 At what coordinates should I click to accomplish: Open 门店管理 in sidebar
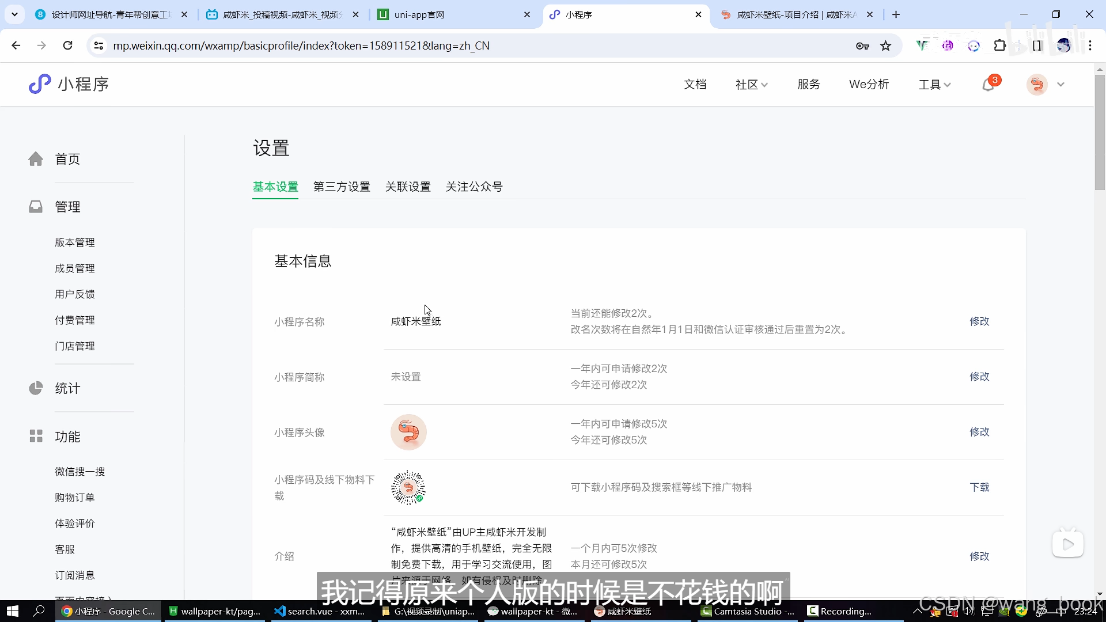click(x=75, y=346)
